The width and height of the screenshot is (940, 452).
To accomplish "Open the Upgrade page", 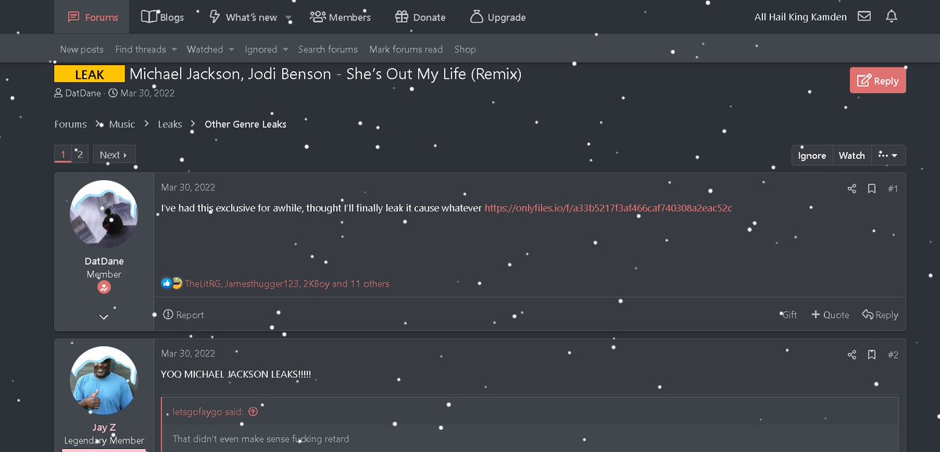I will pos(497,17).
